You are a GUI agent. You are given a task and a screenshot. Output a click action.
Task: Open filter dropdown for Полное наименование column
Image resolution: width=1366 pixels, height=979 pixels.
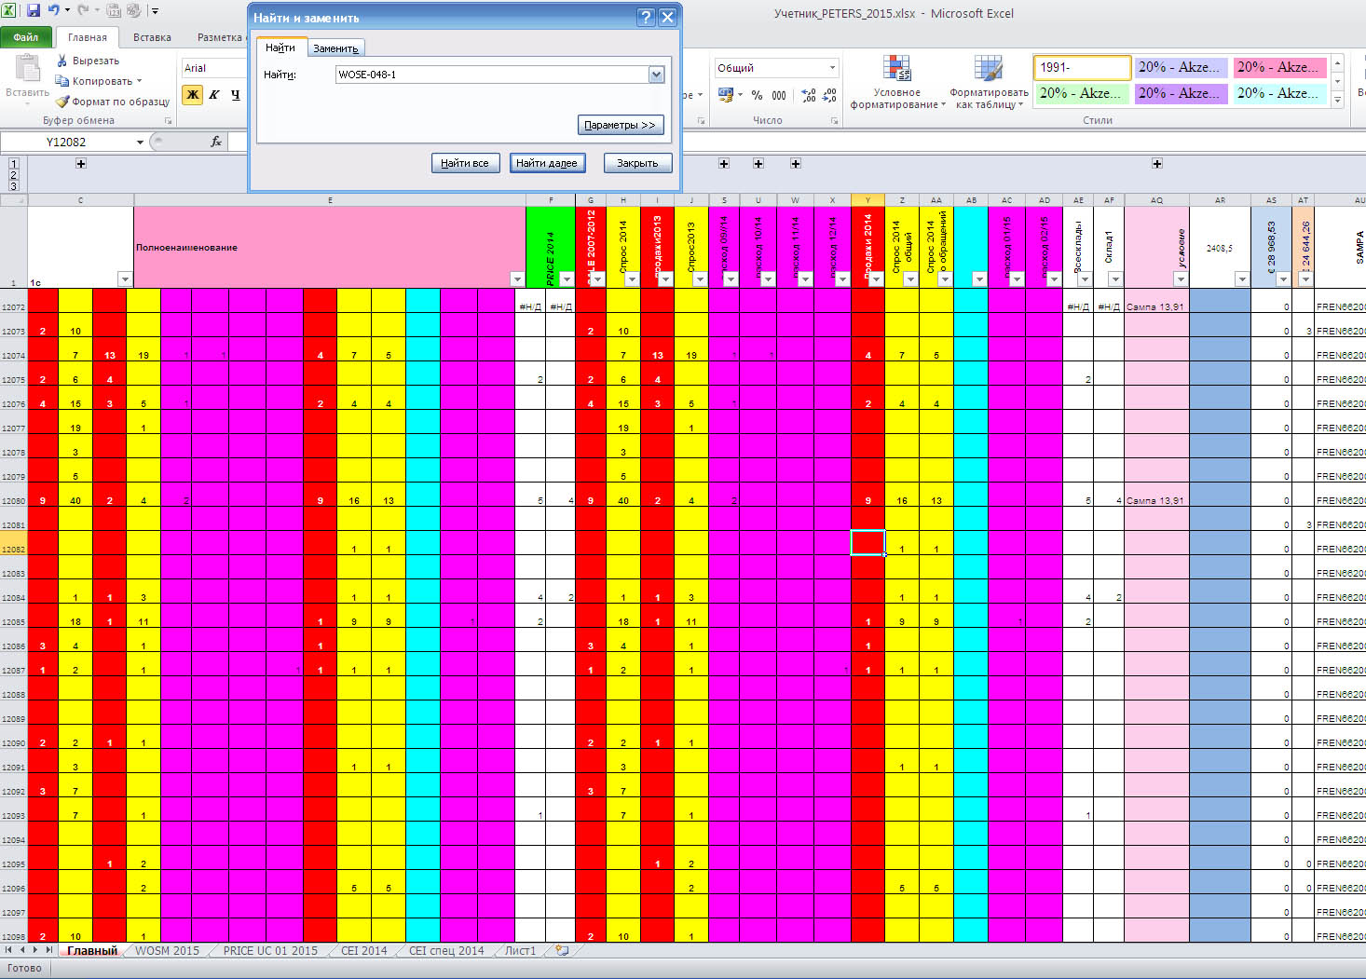[517, 279]
